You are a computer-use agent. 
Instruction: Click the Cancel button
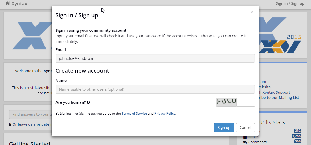pos(245,128)
